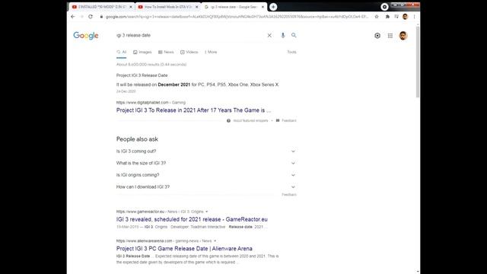Viewport: 487px width, 274px height.
Task: Select the All results tab
Action: pyautogui.click(x=122, y=53)
